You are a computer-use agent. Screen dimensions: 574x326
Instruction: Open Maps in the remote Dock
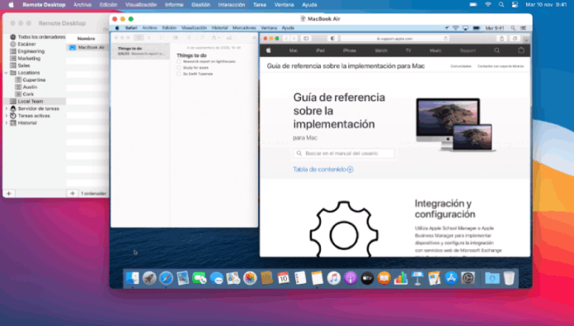click(x=233, y=278)
